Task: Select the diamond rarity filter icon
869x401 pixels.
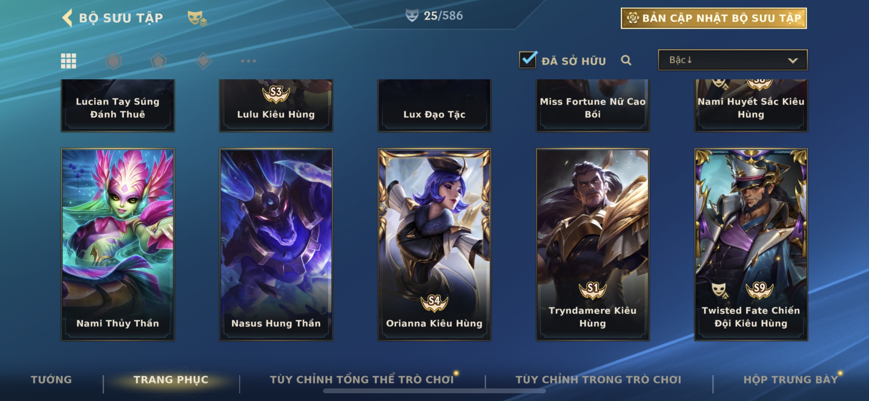Action: pyautogui.click(x=203, y=61)
